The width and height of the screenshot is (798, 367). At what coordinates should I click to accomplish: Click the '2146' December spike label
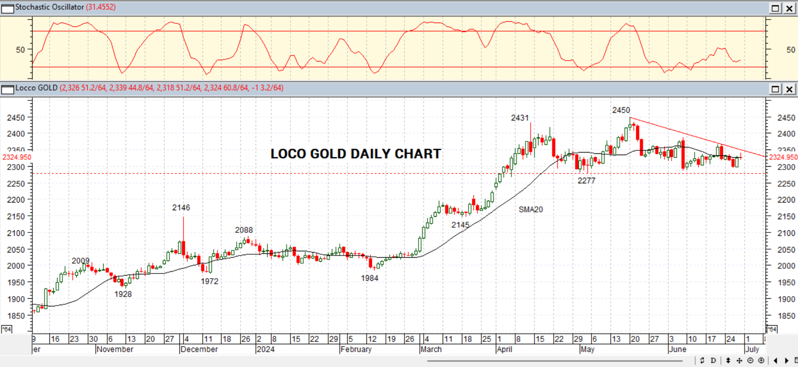pyautogui.click(x=181, y=208)
